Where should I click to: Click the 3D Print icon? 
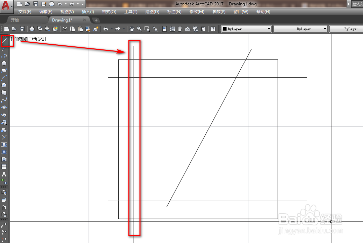55,29
